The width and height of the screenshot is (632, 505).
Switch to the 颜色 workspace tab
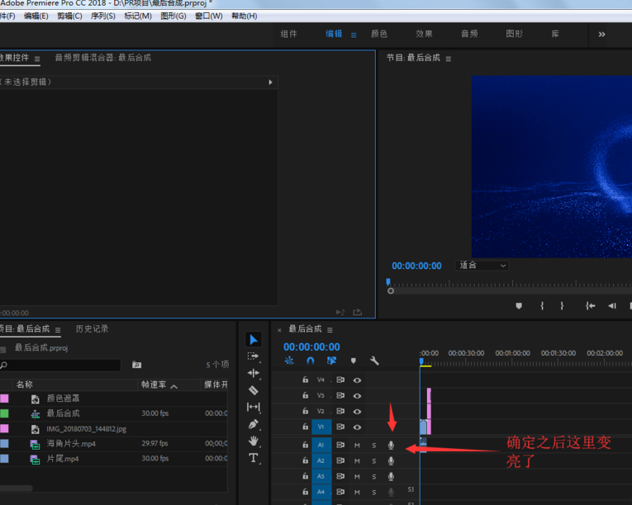coord(379,35)
